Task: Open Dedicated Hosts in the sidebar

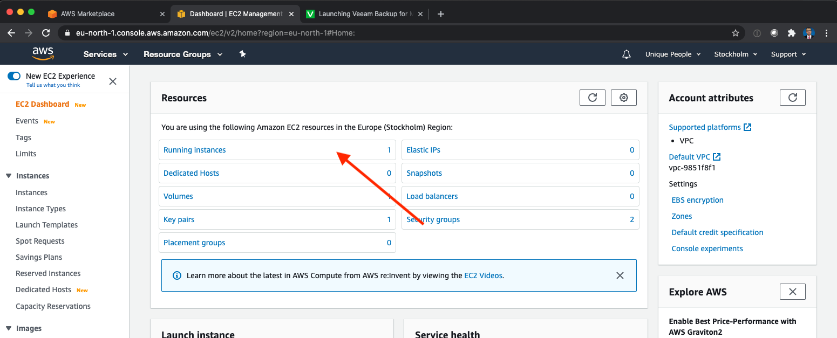Action: [43, 289]
